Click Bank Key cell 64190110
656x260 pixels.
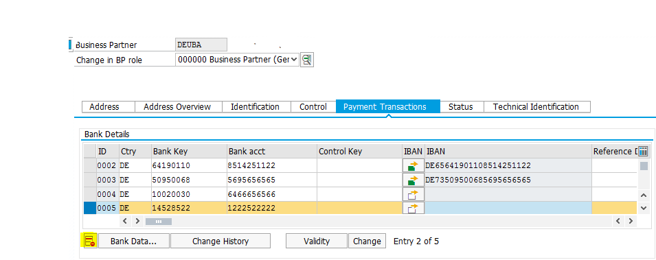[189, 165]
